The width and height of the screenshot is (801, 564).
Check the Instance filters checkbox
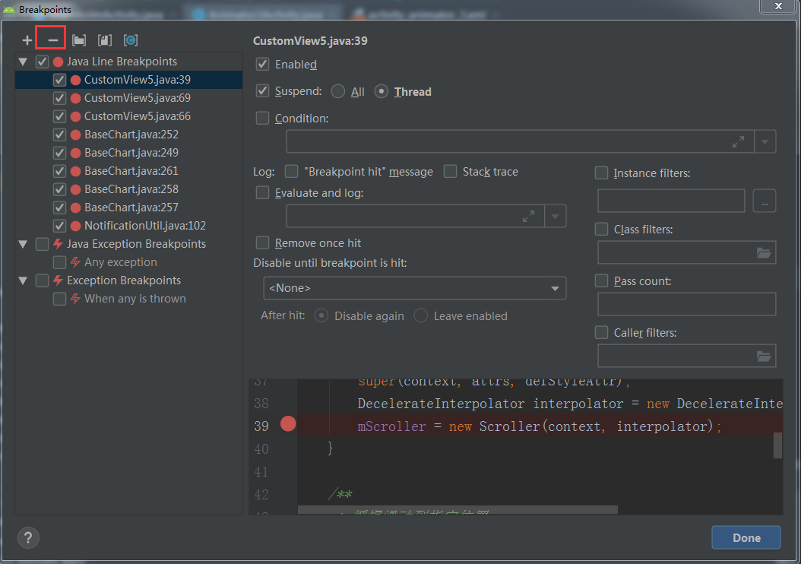tap(601, 173)
